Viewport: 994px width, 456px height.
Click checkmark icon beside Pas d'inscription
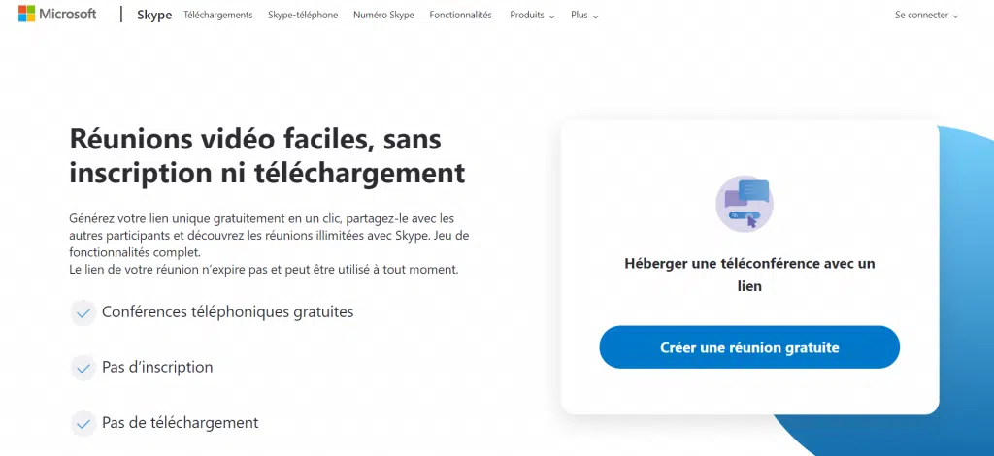83,369
